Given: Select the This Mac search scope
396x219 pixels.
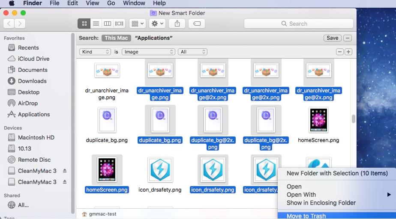Looking at the screenshot, I should click(116, 38).
